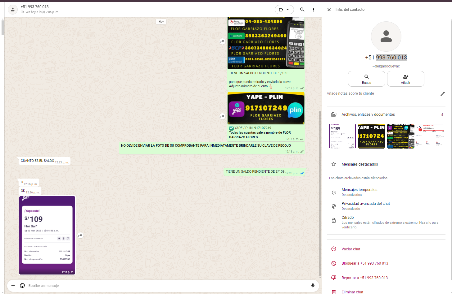Click the Busca button in contact info
452x294 pixels.
pyautogui.click(x=366, y=79)
